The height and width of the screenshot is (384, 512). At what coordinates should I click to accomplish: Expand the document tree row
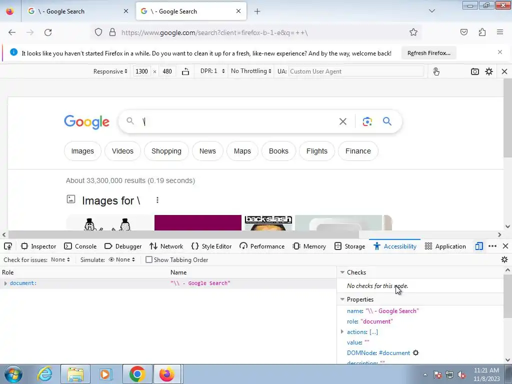(5, 283)
